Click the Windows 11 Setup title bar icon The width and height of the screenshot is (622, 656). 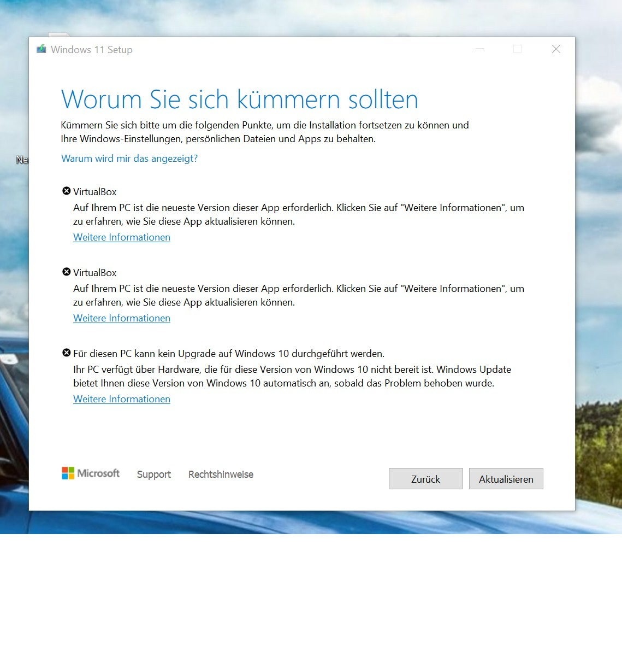41,49
